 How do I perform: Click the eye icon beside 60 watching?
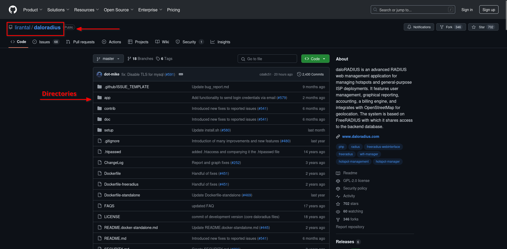click(x=338, y=212)
